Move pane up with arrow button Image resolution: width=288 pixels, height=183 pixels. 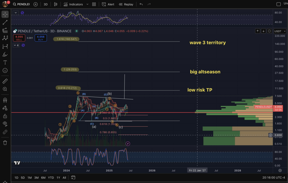[x=258, y=31]
